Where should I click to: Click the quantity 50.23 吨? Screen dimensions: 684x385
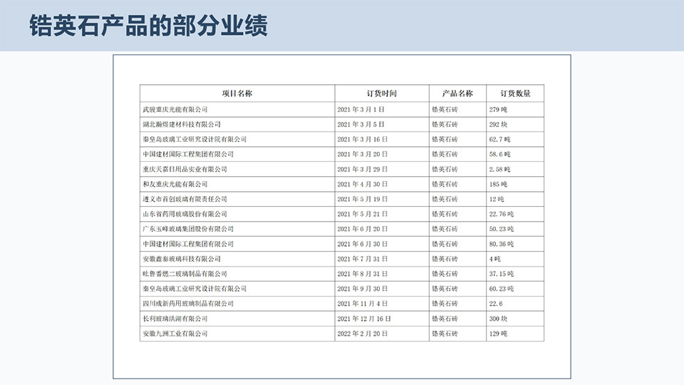[502, 229]
